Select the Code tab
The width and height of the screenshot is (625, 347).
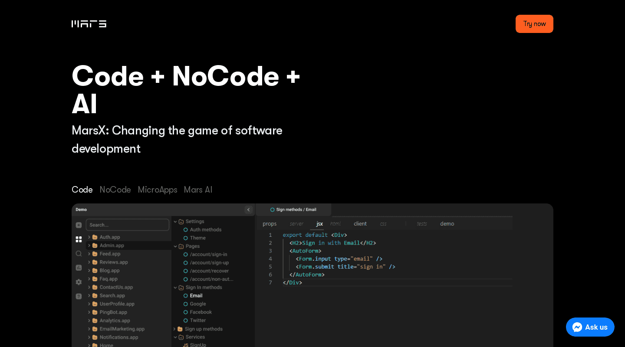(82, 190)
